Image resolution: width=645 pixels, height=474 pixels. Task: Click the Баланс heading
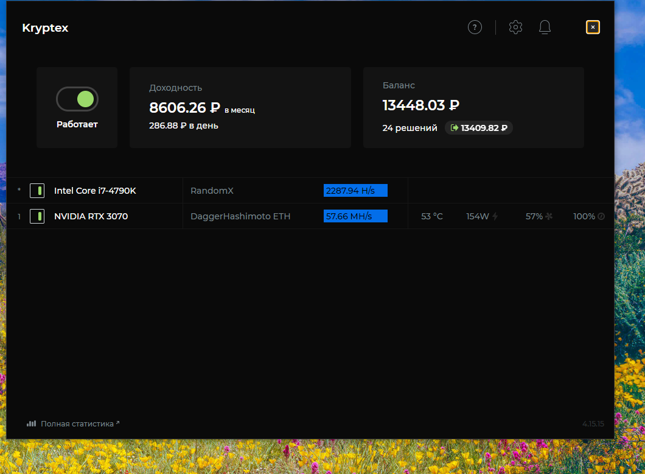(399, 85)
